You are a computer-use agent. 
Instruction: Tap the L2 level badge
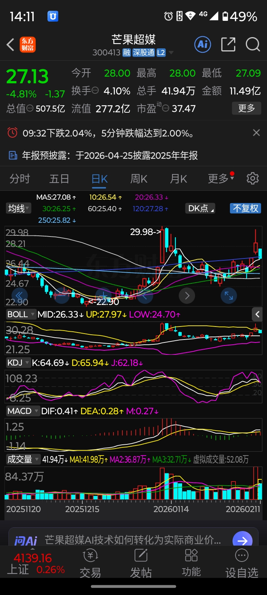tap(161, 53)
